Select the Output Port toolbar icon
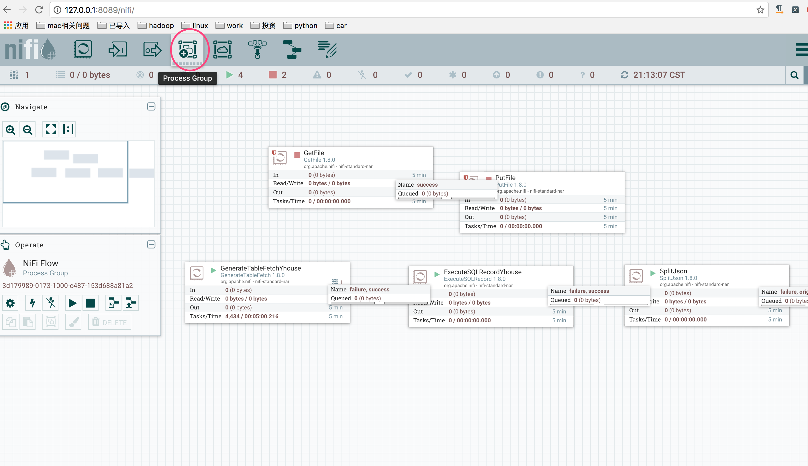This screenshot has height=466, width=808. [x=152, y=50]
